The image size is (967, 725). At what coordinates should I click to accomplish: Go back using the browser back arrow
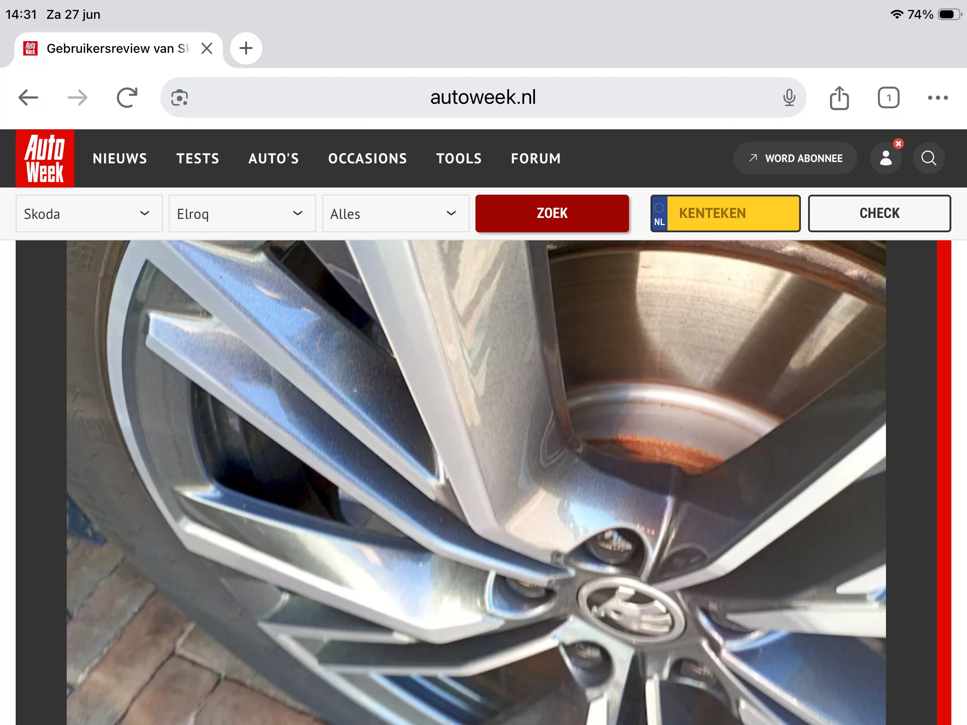[28, 98]
